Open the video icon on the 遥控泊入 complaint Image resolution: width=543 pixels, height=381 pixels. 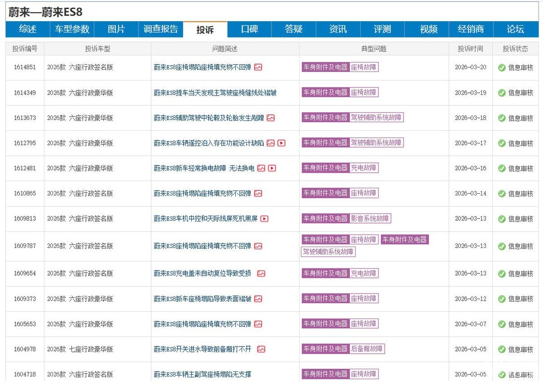[x=281, y=143]
